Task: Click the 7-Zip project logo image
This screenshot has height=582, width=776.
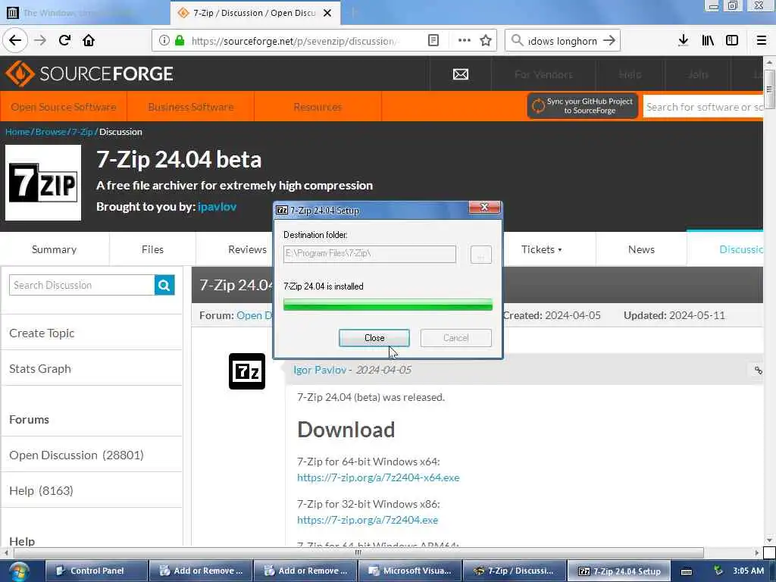Action: click(43, 183)
